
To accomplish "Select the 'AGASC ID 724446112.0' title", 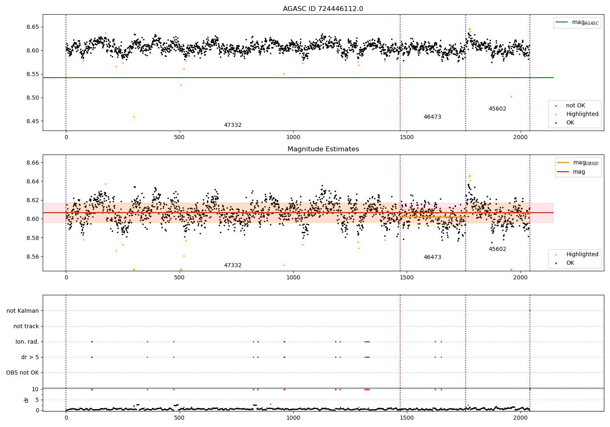I will click(x=323, y=9).
